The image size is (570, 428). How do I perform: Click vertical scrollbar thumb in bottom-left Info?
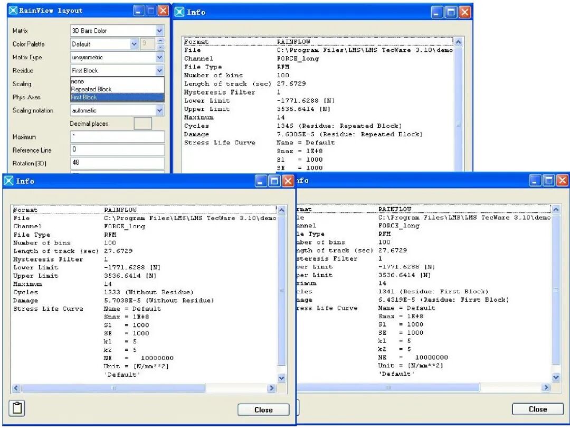[x=281, y=291]
